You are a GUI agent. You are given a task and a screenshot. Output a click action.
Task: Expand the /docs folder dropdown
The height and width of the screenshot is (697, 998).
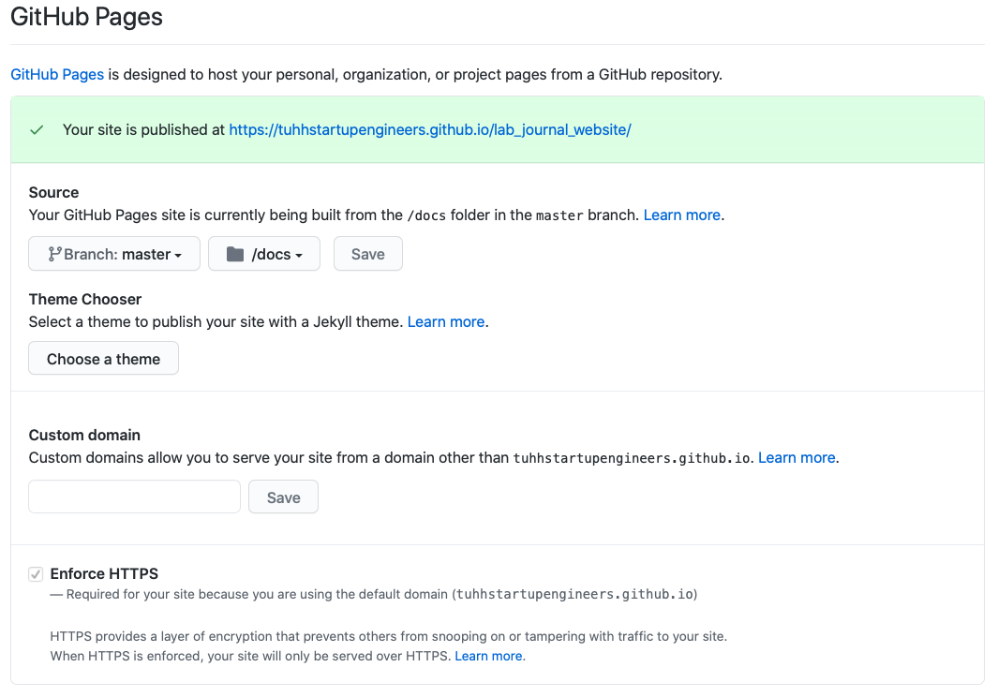point(264,254)
